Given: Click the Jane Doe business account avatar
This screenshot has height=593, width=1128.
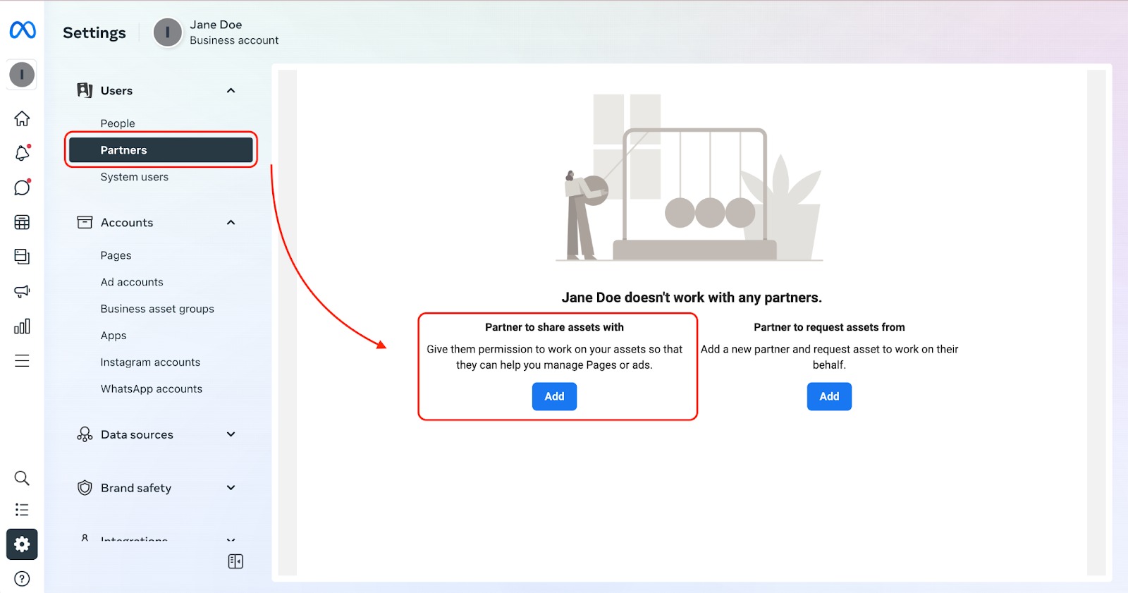Looking at the screenshot, I should tap(168, 32).
